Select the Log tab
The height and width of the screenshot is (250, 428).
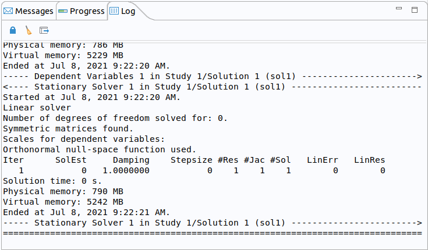point(122,11)
